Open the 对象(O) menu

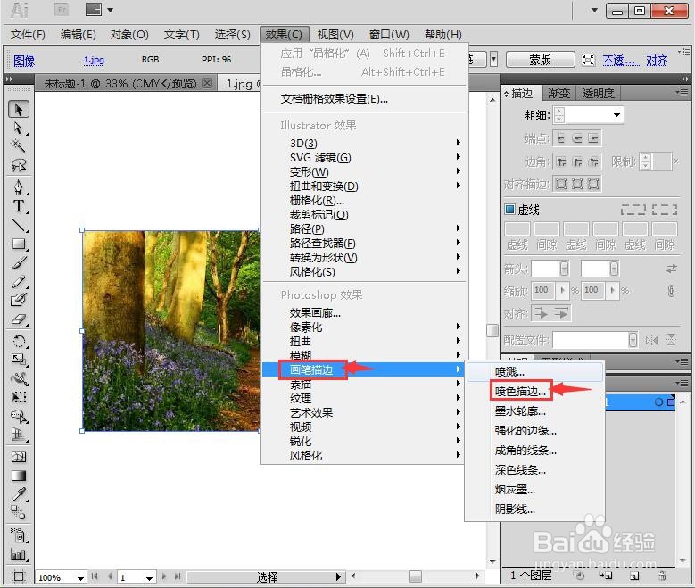pos(129,34)
